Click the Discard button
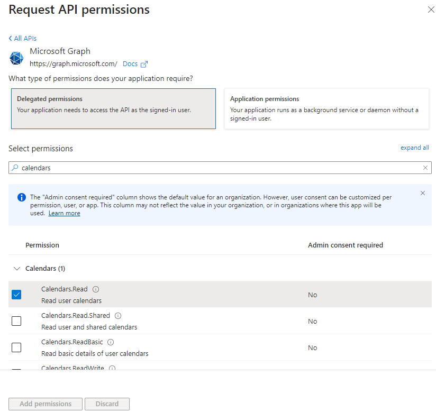 (107, 404)
